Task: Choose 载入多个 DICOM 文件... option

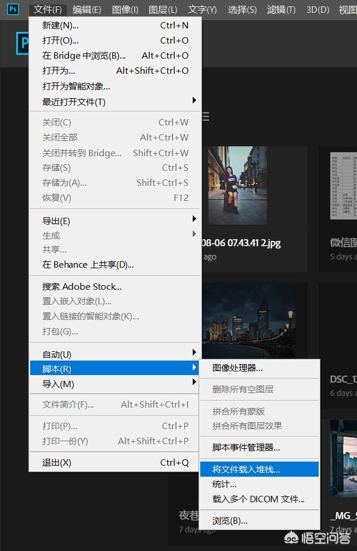Action: pyautogui.click(x=258, y=499)
